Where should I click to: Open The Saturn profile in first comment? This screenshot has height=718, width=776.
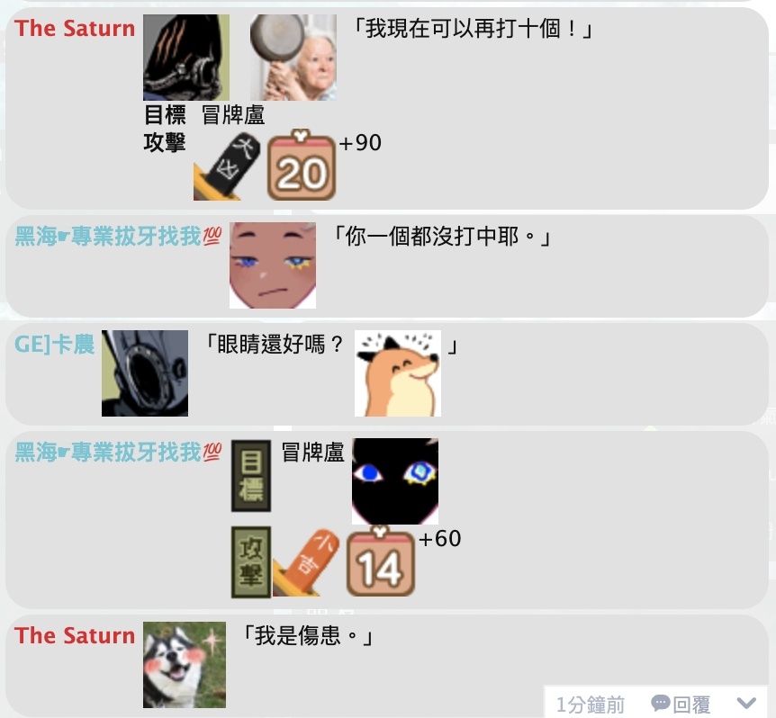point(75,28)
